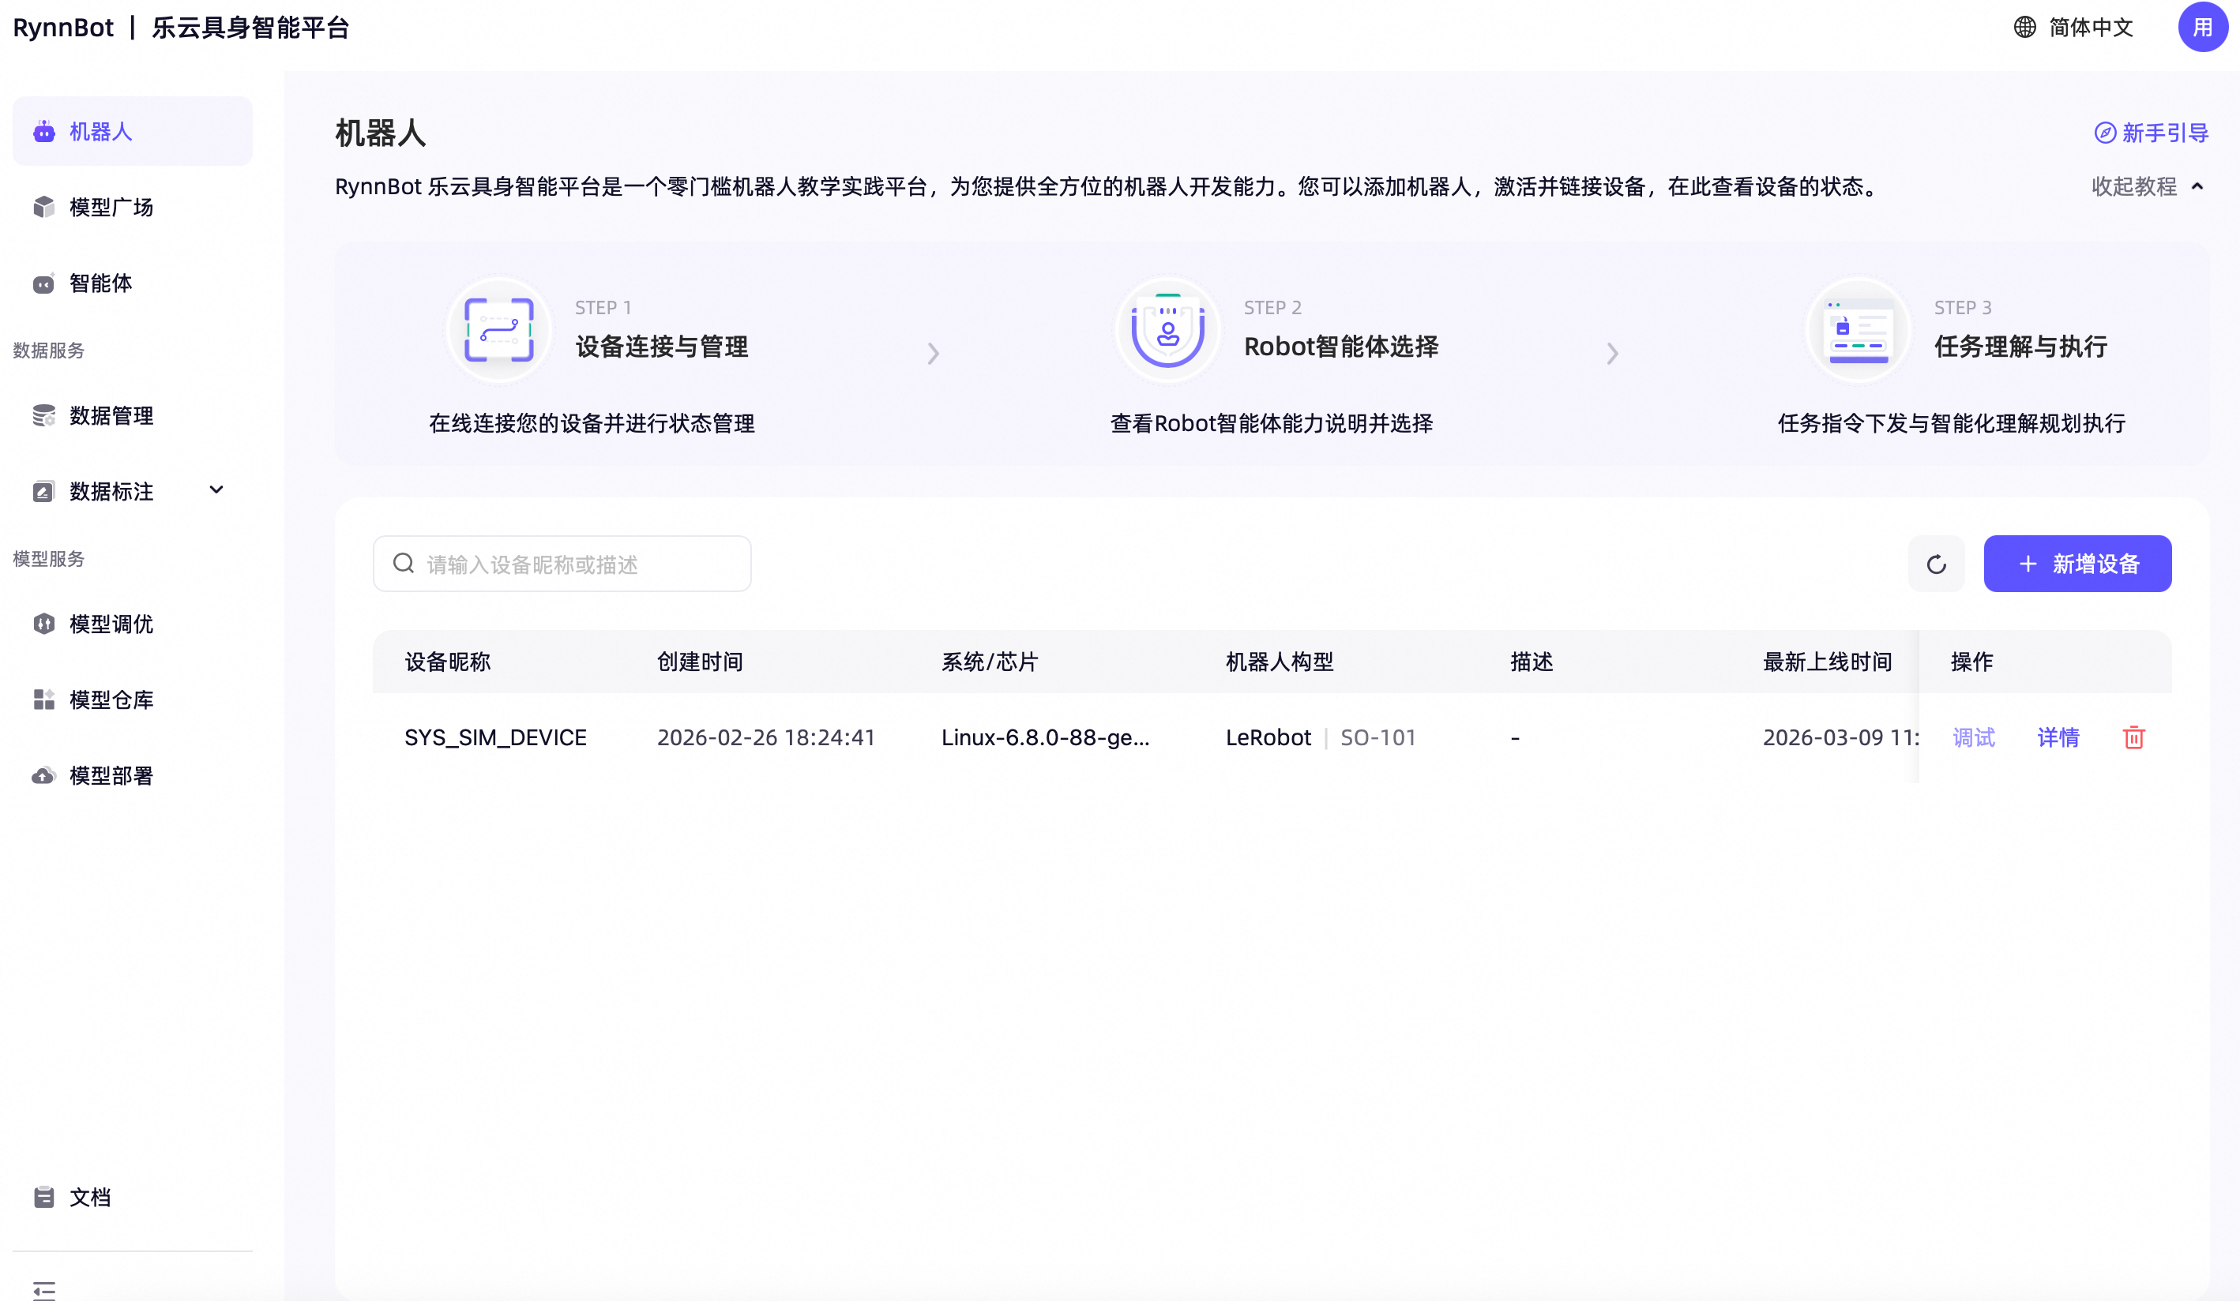The width and height of the screenshot is (2240, 1301).
Task: Click the 数据标注 sidebar icon
Action: 43,492
